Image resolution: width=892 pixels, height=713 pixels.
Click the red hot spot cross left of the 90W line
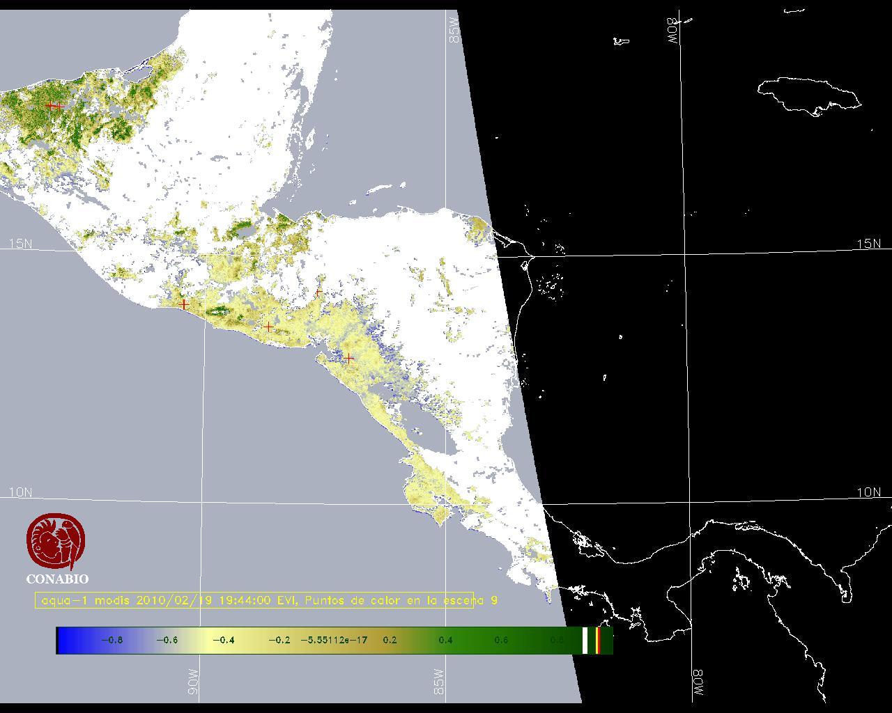(184, 304)
